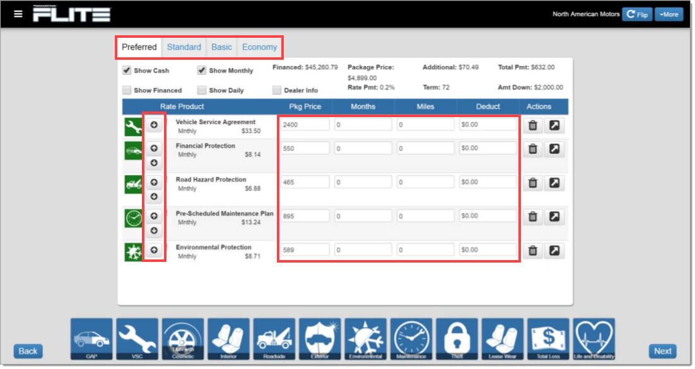Edit Pre-Scheduled Maintenance Plan Miles field

point(426,216)
